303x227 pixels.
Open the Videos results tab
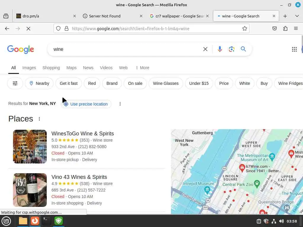pyautogui.click(x=106, y=68)
